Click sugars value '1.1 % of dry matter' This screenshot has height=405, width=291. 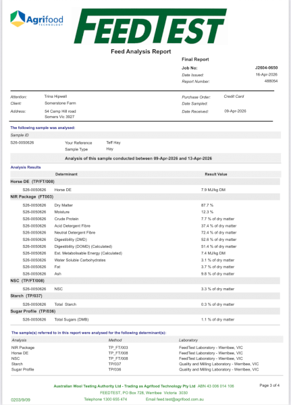click(x=217, y=319)
